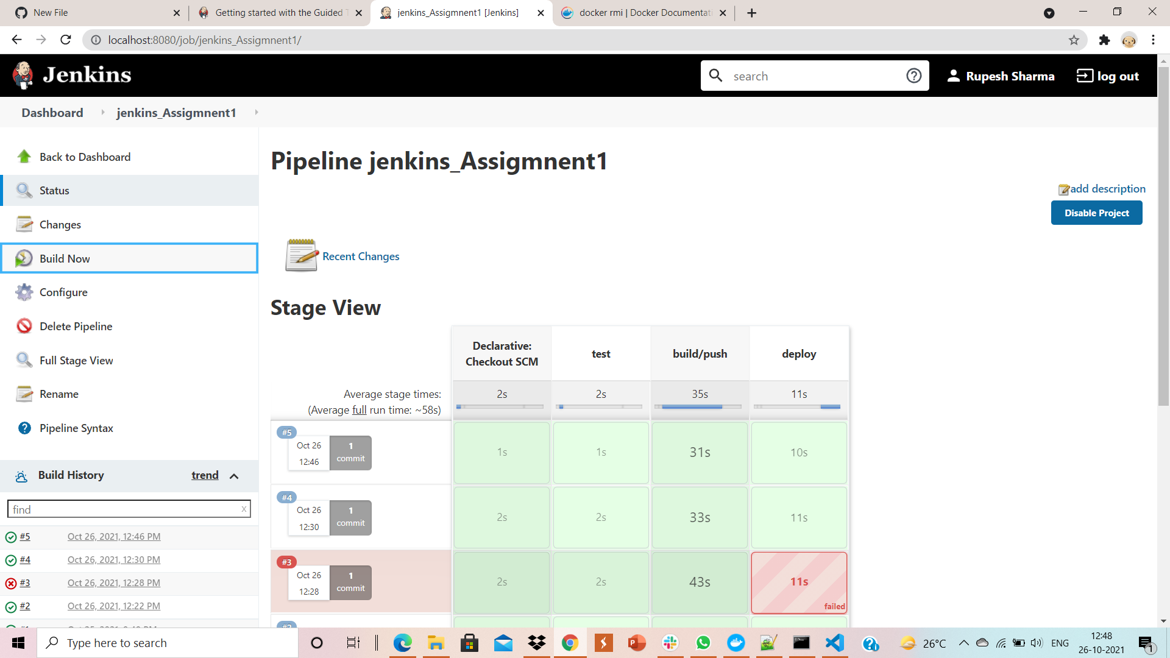Click the log out icon
This screenshot has height=658, width=1170.
[1085, 75]
